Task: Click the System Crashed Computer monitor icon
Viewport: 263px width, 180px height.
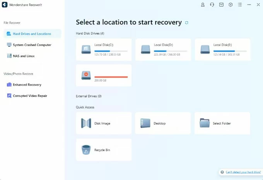Action: (x=9, y=45)
